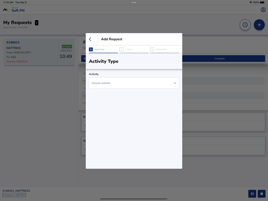Switch to the Additional Info step tab
The image size is (268, 201).
coord(165,49)
